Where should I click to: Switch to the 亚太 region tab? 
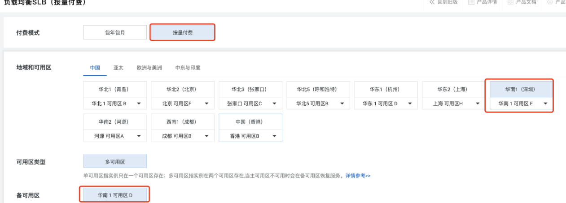[118, 68]
